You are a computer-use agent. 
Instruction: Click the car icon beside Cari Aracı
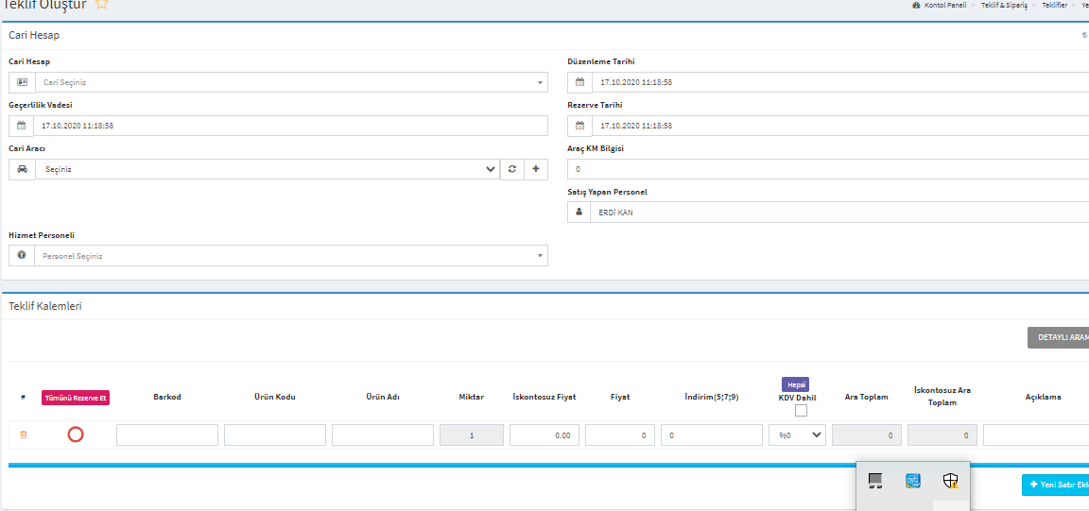[x=22, y=169]
